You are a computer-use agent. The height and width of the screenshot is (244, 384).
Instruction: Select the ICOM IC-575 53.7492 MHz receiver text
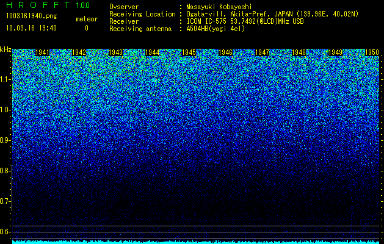(245, 21)
